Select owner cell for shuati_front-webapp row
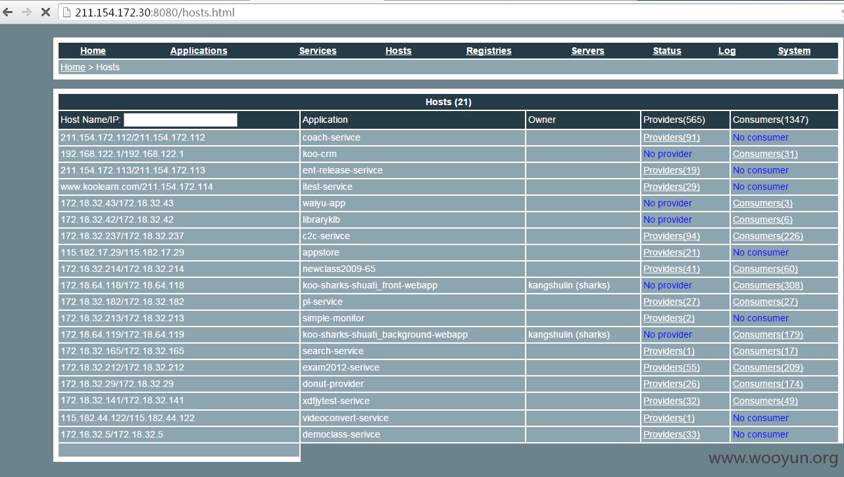The width and height of the screenshot is (844, 477). (x=583, y=285)
